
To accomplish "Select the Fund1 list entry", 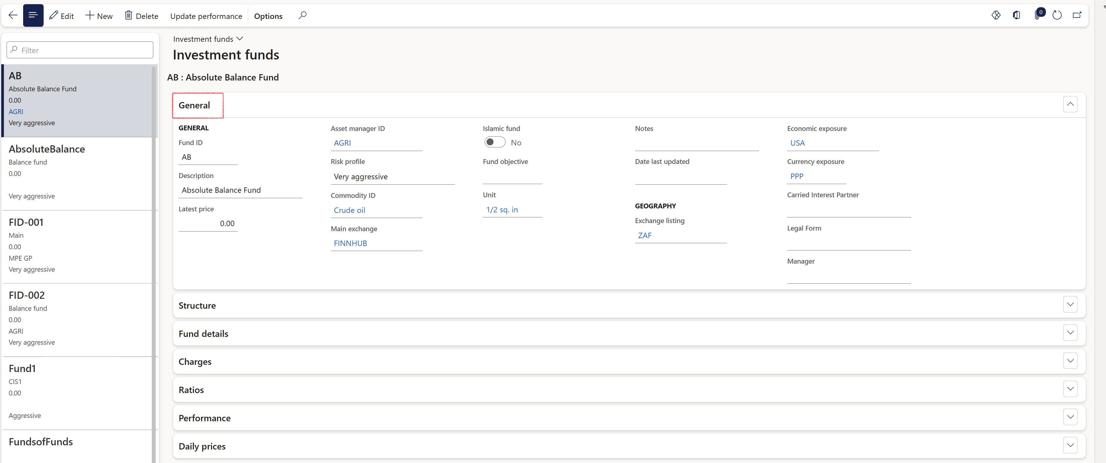I will point(77,393).
